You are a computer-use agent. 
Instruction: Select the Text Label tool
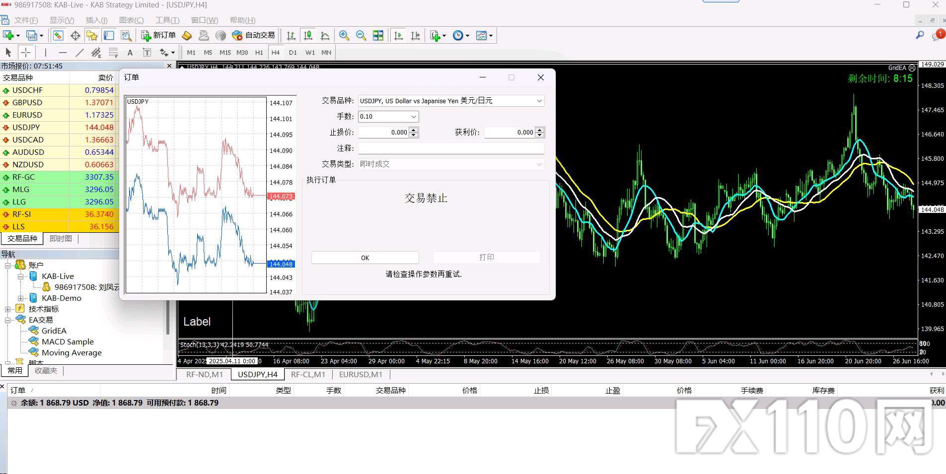coord(147,52)
